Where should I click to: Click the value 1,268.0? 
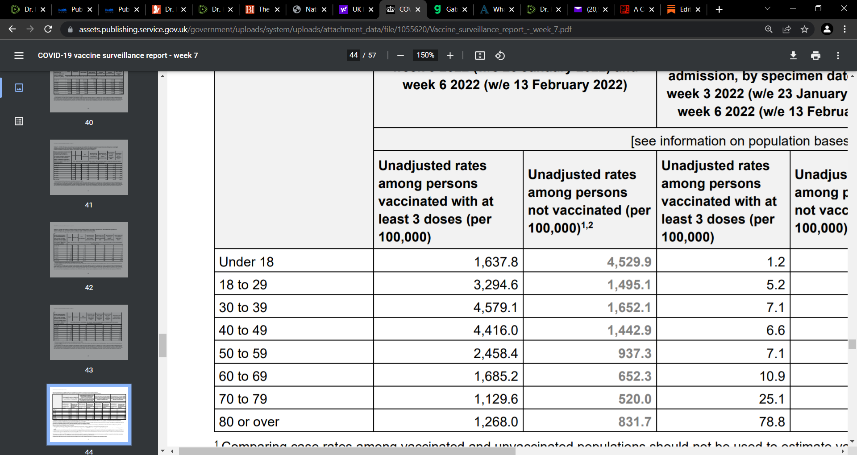point(495,422)
